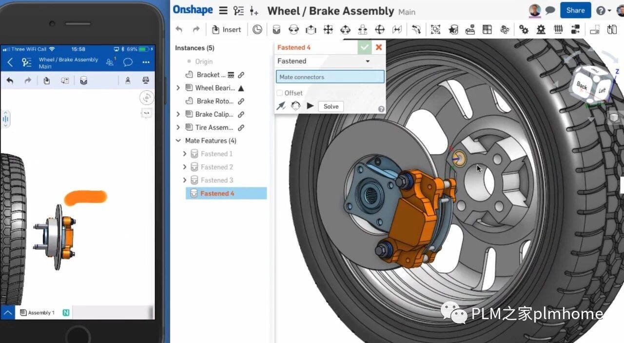Click the Back face of the view cube
Viewport: 624px width, 343px height.
click(x=583, y=84)
